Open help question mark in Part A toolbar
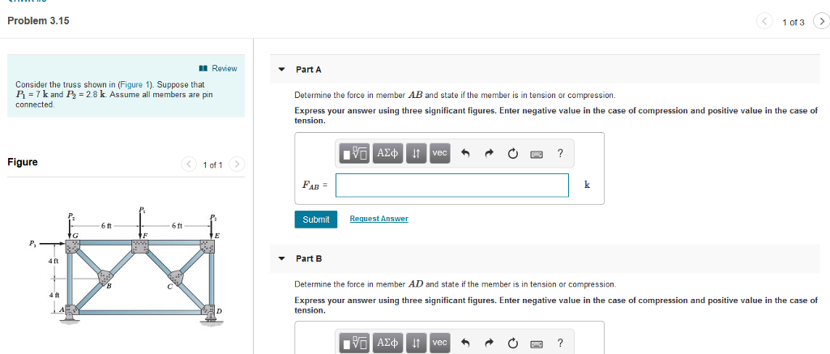This screenshot has width=830, height=354. tap(561, 154)
